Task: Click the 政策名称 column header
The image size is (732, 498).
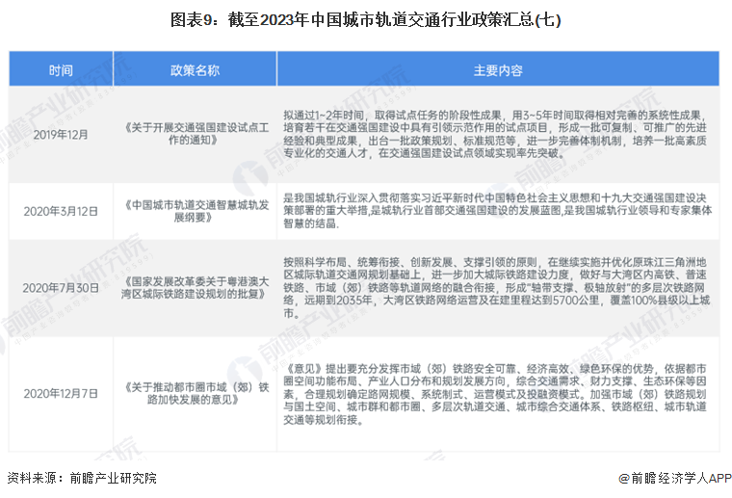Action: point(195,70)
